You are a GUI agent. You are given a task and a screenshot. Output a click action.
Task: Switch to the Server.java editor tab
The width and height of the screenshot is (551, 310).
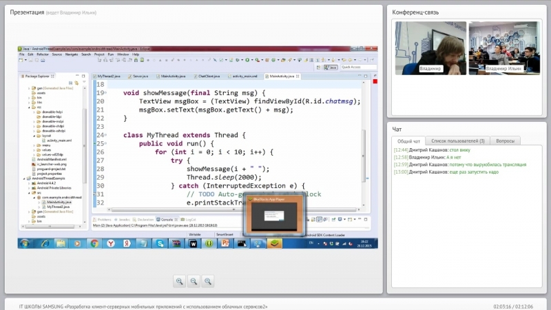[x=141, y=76]
